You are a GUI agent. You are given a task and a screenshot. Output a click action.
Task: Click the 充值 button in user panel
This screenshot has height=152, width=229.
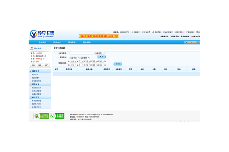coord(33,65)
